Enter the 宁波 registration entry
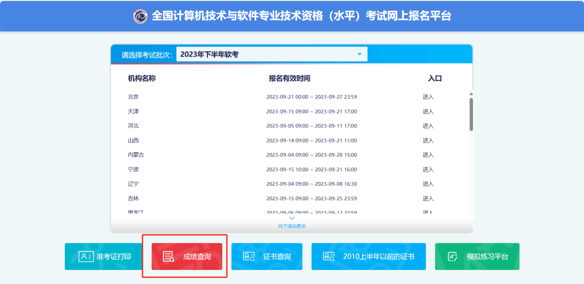584x284 pixels. (428, 170)
